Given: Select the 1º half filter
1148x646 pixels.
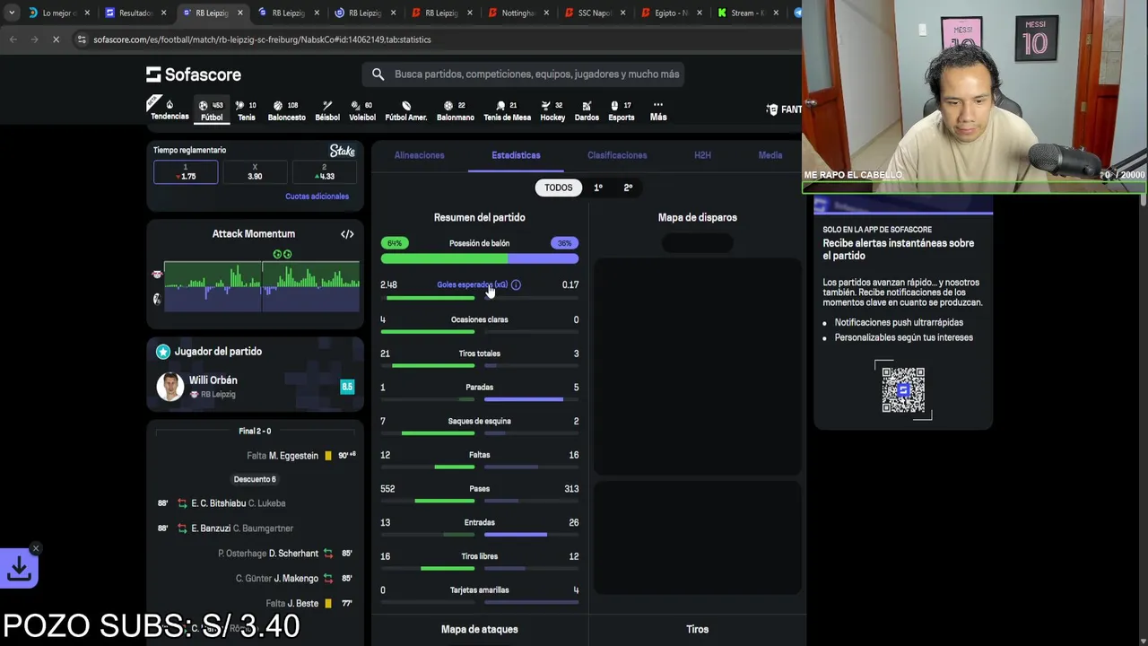Looking at the screenshot, I should tap(598, 188).
